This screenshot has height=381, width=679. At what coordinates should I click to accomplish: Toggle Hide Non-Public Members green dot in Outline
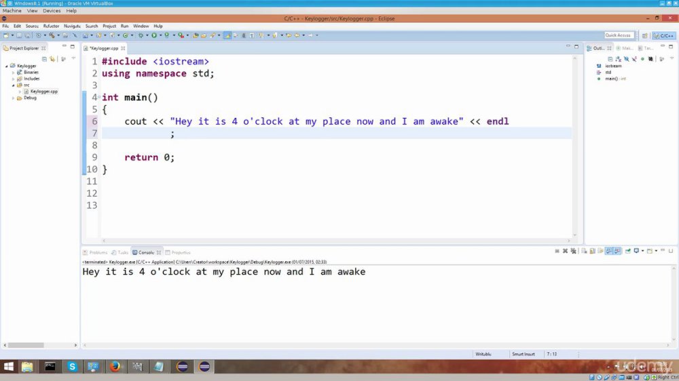click(642, 59)
